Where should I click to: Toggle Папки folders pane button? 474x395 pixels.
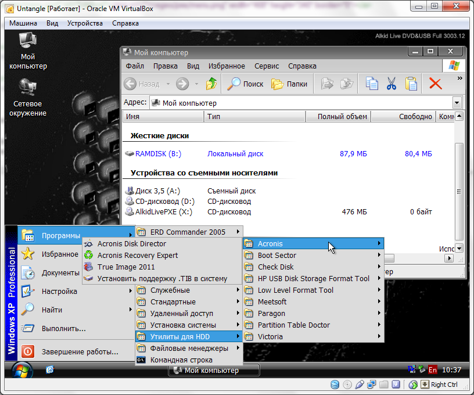[x=289, y=84]
